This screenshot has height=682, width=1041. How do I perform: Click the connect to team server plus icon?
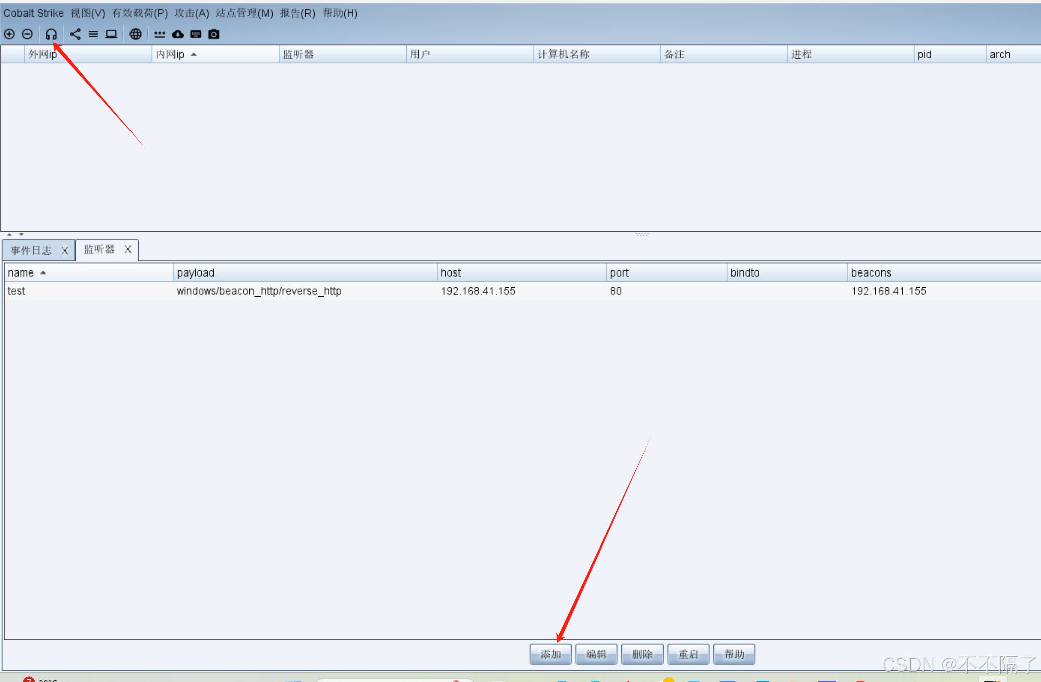click(9, 34)
